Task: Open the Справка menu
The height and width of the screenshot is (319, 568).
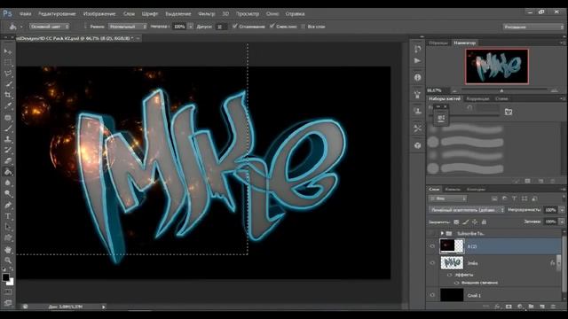Action: click(x=295, y=14)
